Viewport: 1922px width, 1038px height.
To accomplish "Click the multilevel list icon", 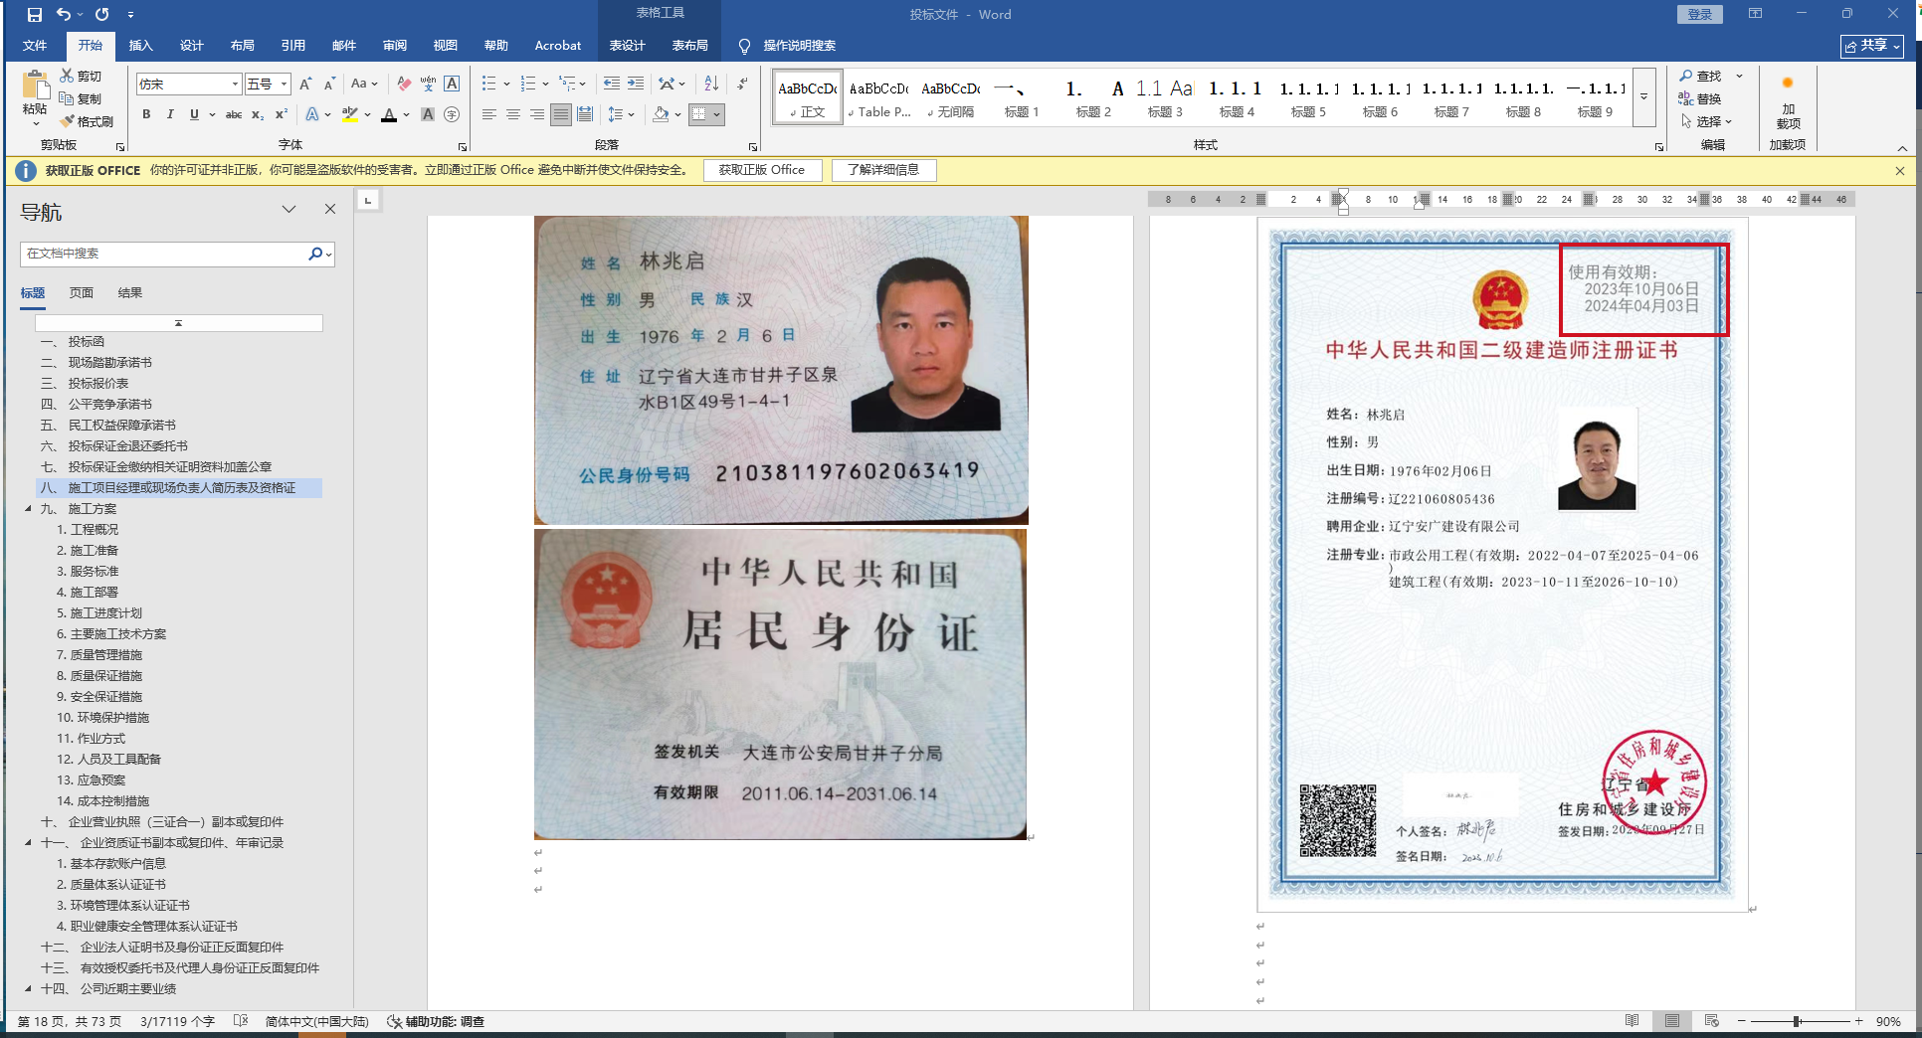I will [566, 85].
